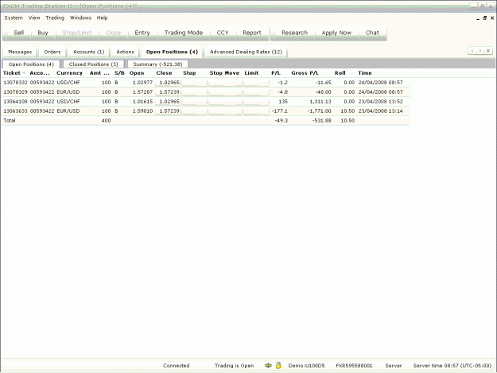Click the yellow padlock icon in status bar
Image resolution: width=497 pixels, height=373 pixels.
(278, 365)
